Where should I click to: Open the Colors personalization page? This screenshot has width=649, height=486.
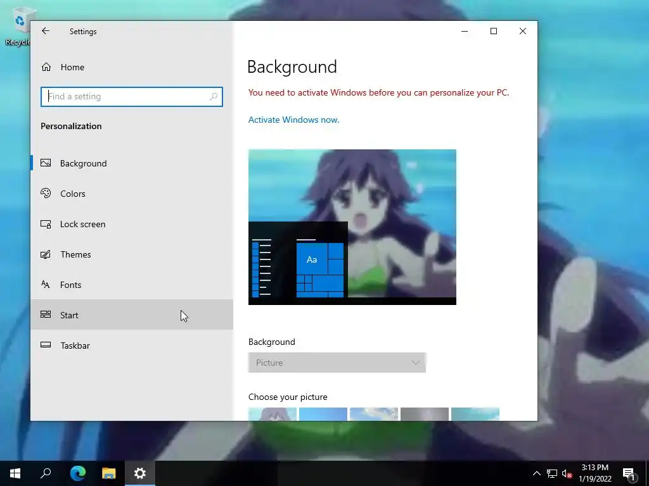(x=132, y=194)
